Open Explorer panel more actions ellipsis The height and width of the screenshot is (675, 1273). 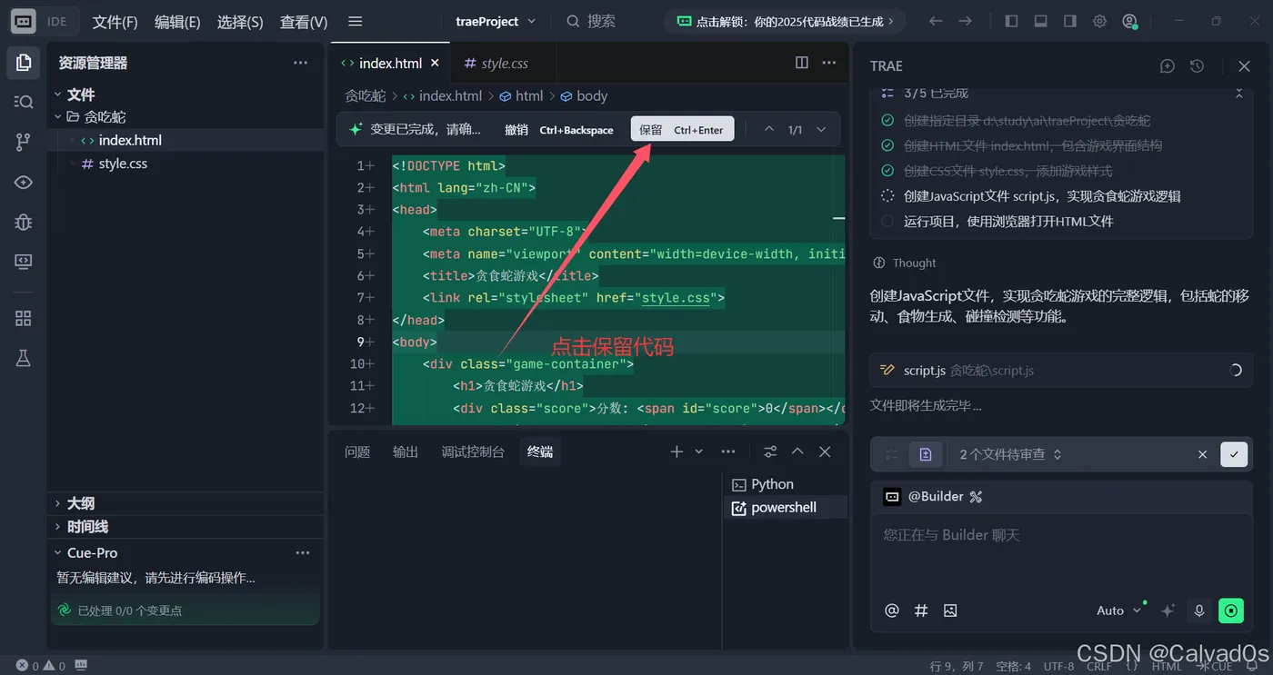click(300, 63)
